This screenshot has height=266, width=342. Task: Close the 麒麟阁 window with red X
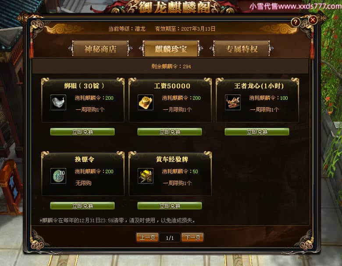click(313, 20)
